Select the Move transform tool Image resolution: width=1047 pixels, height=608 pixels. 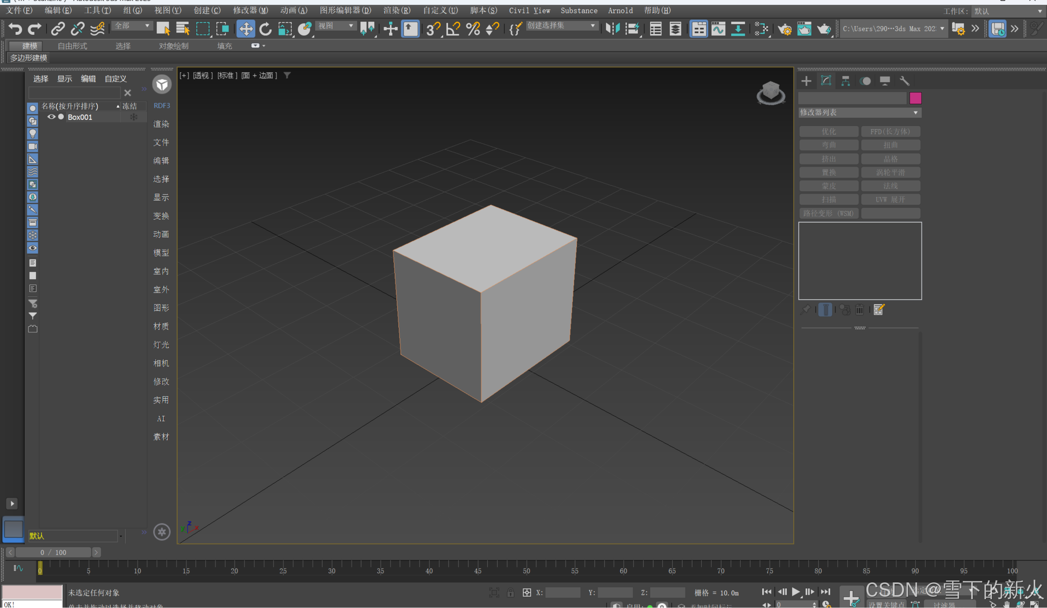245,29
